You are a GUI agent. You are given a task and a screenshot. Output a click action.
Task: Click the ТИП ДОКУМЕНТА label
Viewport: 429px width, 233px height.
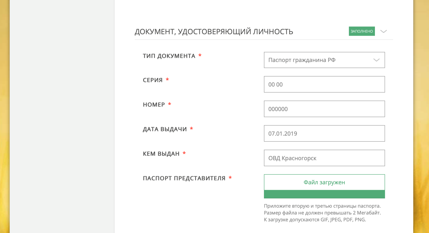[169, 56]
